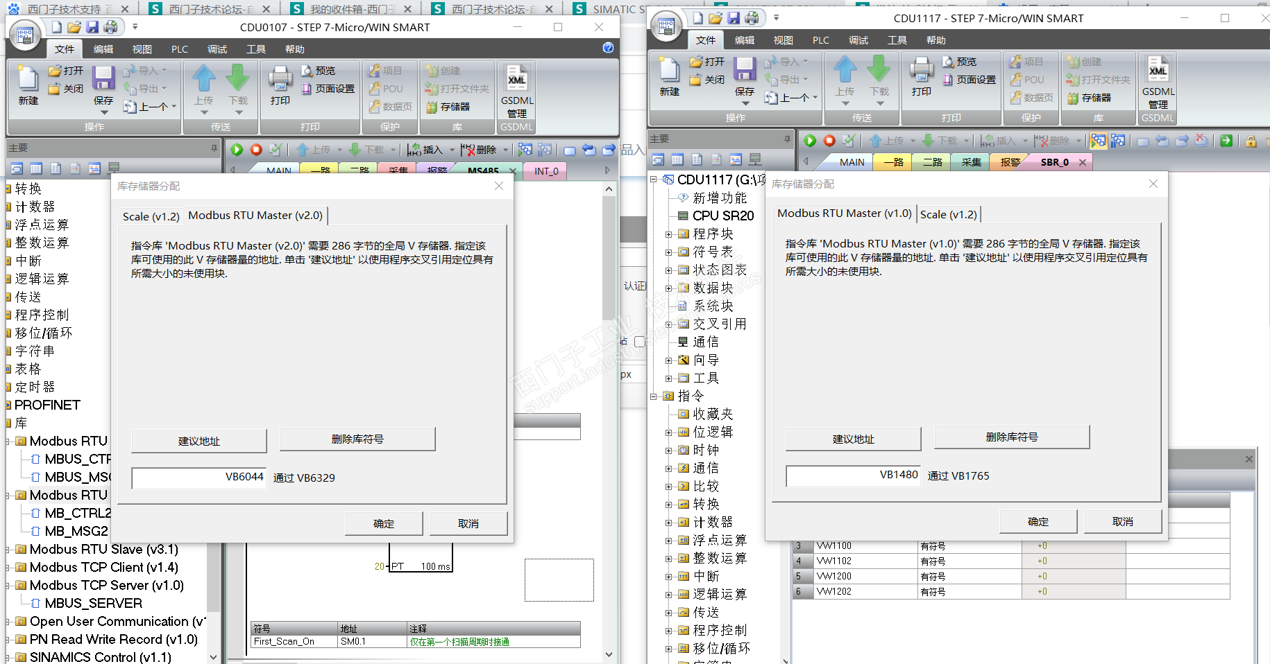Click the application menu orb in CDU0107
The image size is (1270, 664).
[x=25, y=35]
